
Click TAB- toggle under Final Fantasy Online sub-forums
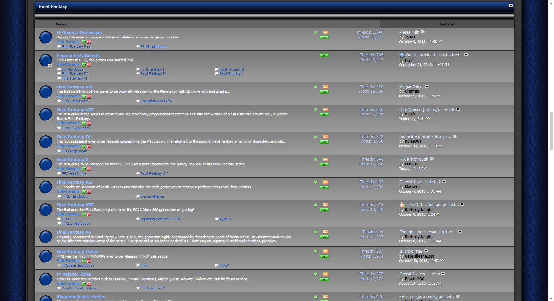pos(86,261)
